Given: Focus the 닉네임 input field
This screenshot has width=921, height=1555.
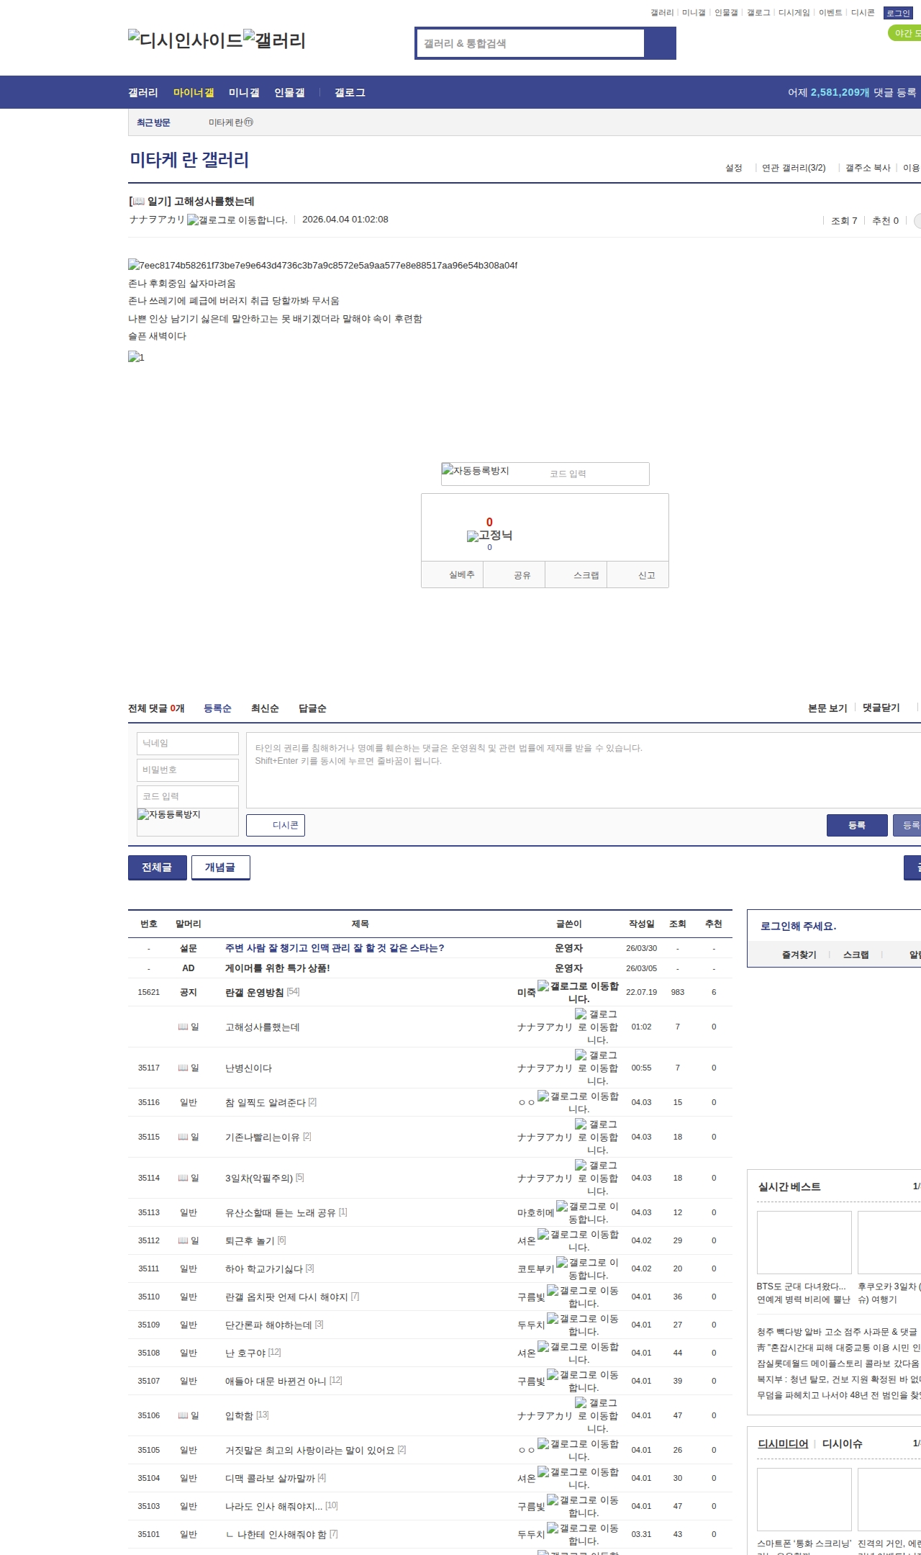Looking at the screenshot, I should (188, 744).
